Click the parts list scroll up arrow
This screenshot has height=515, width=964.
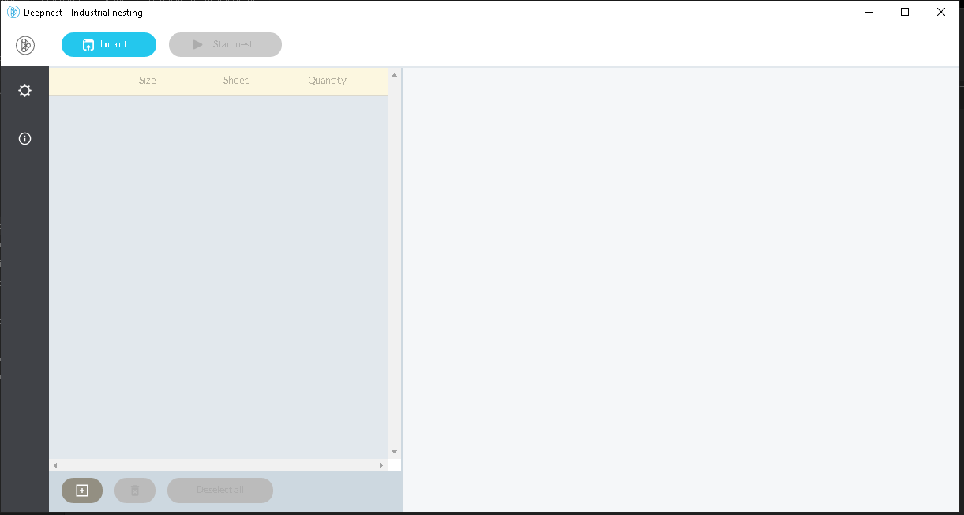(395, 76)
